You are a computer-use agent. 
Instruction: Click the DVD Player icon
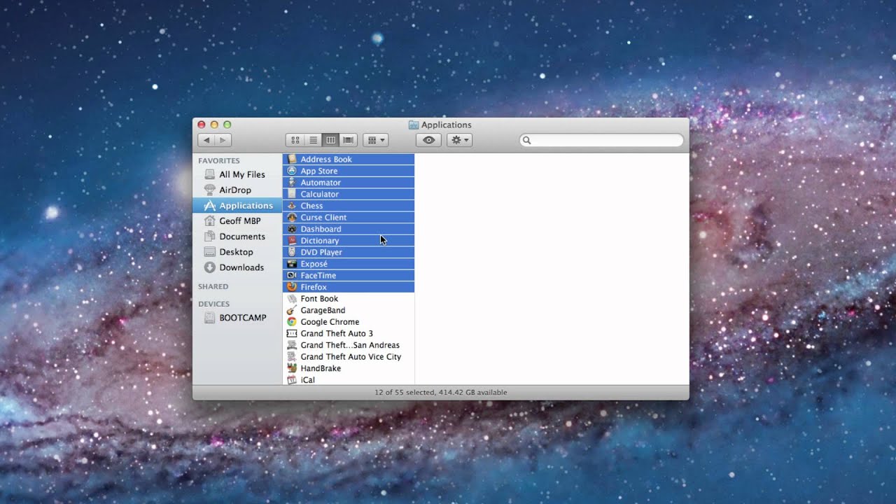click(x=292, y=252)
